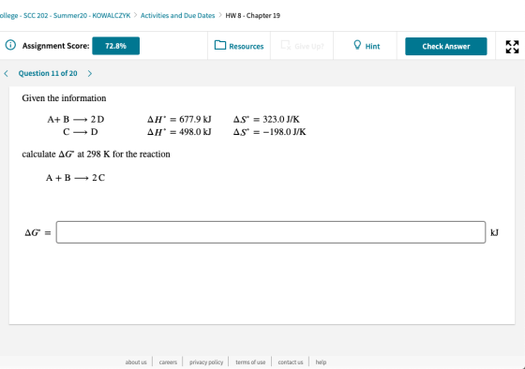Click the Hint lightbulb icon
This screenshot has width=525, height=369.
point(357,45)
